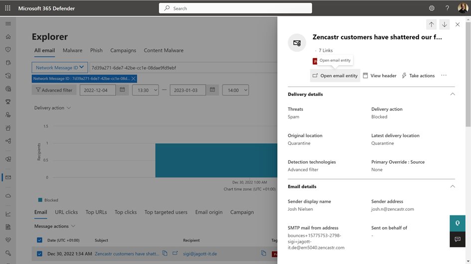Image resolution: width=471 pixels, height=264 pixels.
Task: Close the email details flyout
Action: (x=458, y=24)
